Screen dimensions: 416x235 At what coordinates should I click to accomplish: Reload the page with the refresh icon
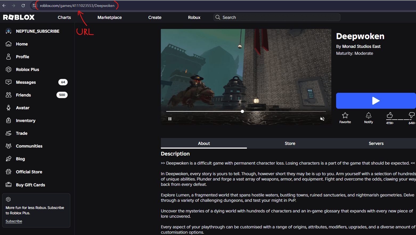(23, 6)
